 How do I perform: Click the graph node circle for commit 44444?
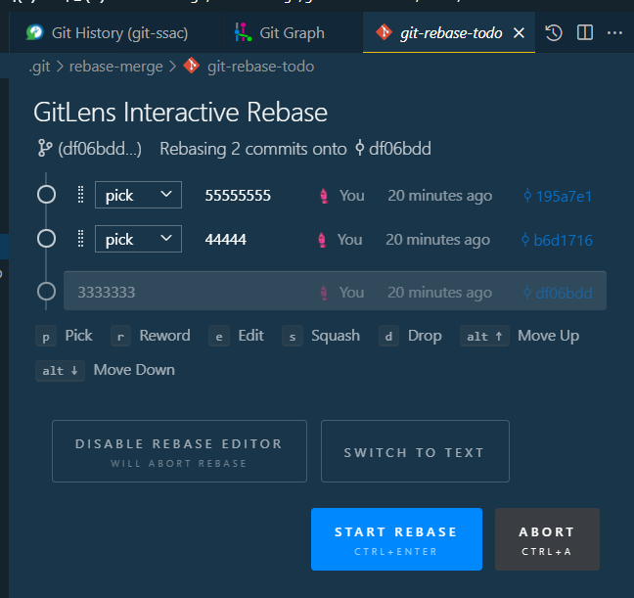click(47, 238)
